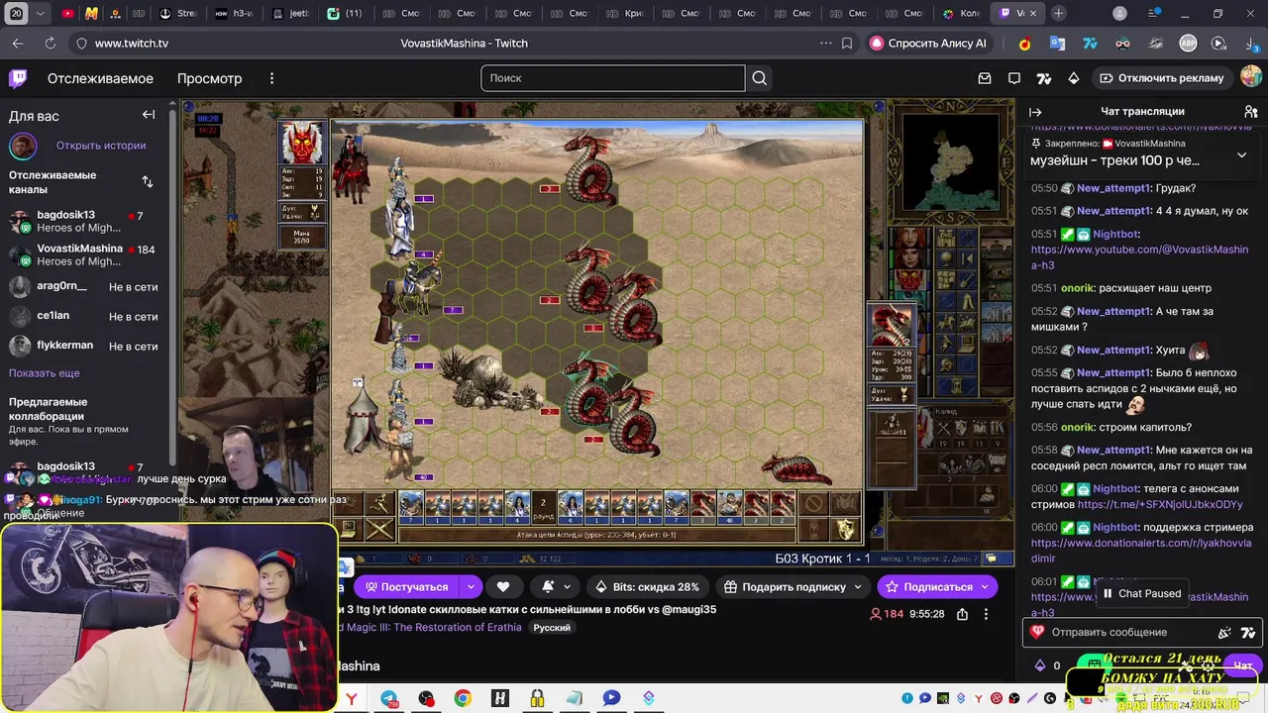Expand the pinned chat message
The height and width of the screenshot is (713, 1268).
point(1241,155)
